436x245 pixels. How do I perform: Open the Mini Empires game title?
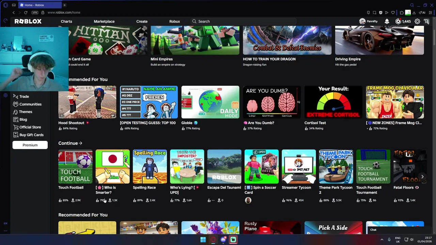pos(161,59)
